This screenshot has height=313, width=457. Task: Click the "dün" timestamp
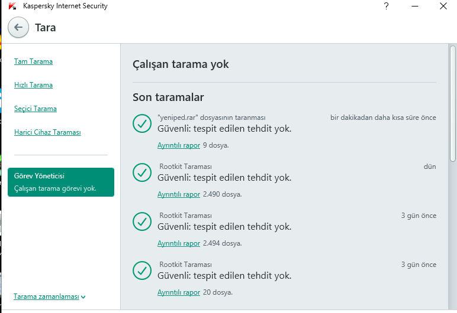click(430, 167)
